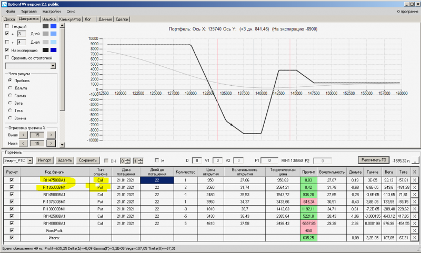421x253 pixels.
Task: Open the Торговля menu
Action: click(x=29, y=12)
